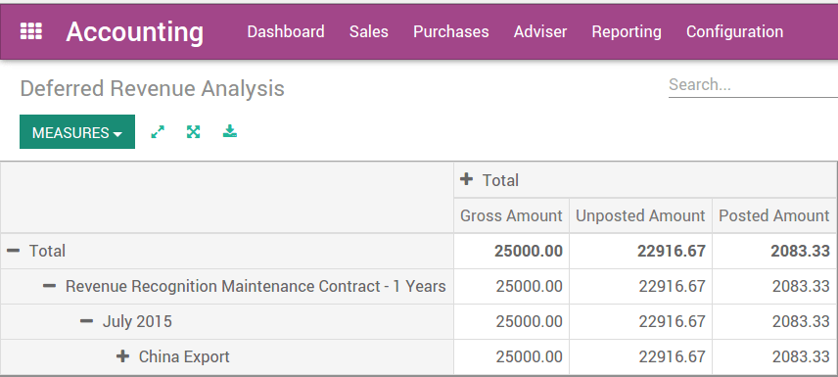Viewport: 838px width, 377px height.
Task: Open the Configuration menu
Action: (x=735, y=31)
